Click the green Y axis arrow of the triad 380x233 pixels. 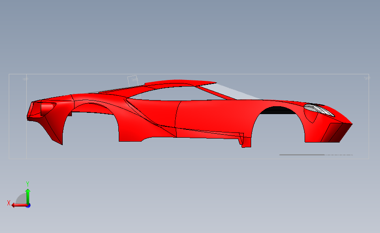28,196
